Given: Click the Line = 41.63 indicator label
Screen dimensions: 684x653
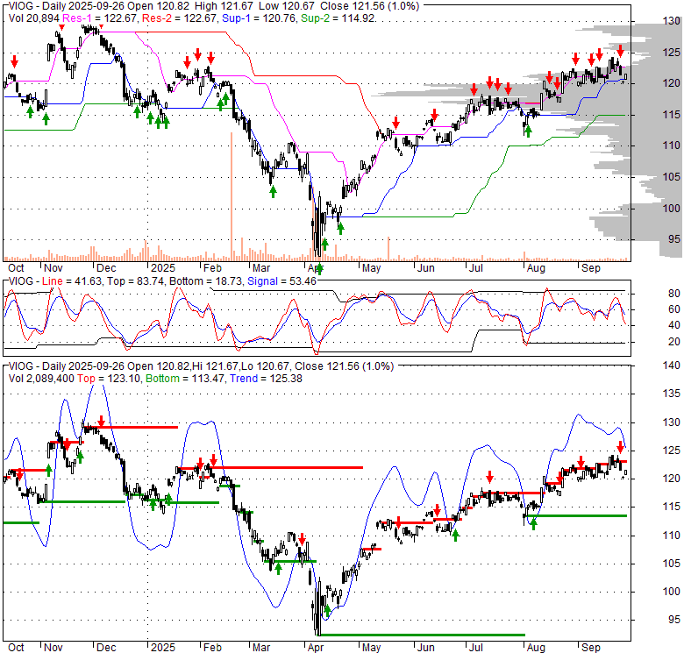Looking at the screenshot, I should coord(73,281).
